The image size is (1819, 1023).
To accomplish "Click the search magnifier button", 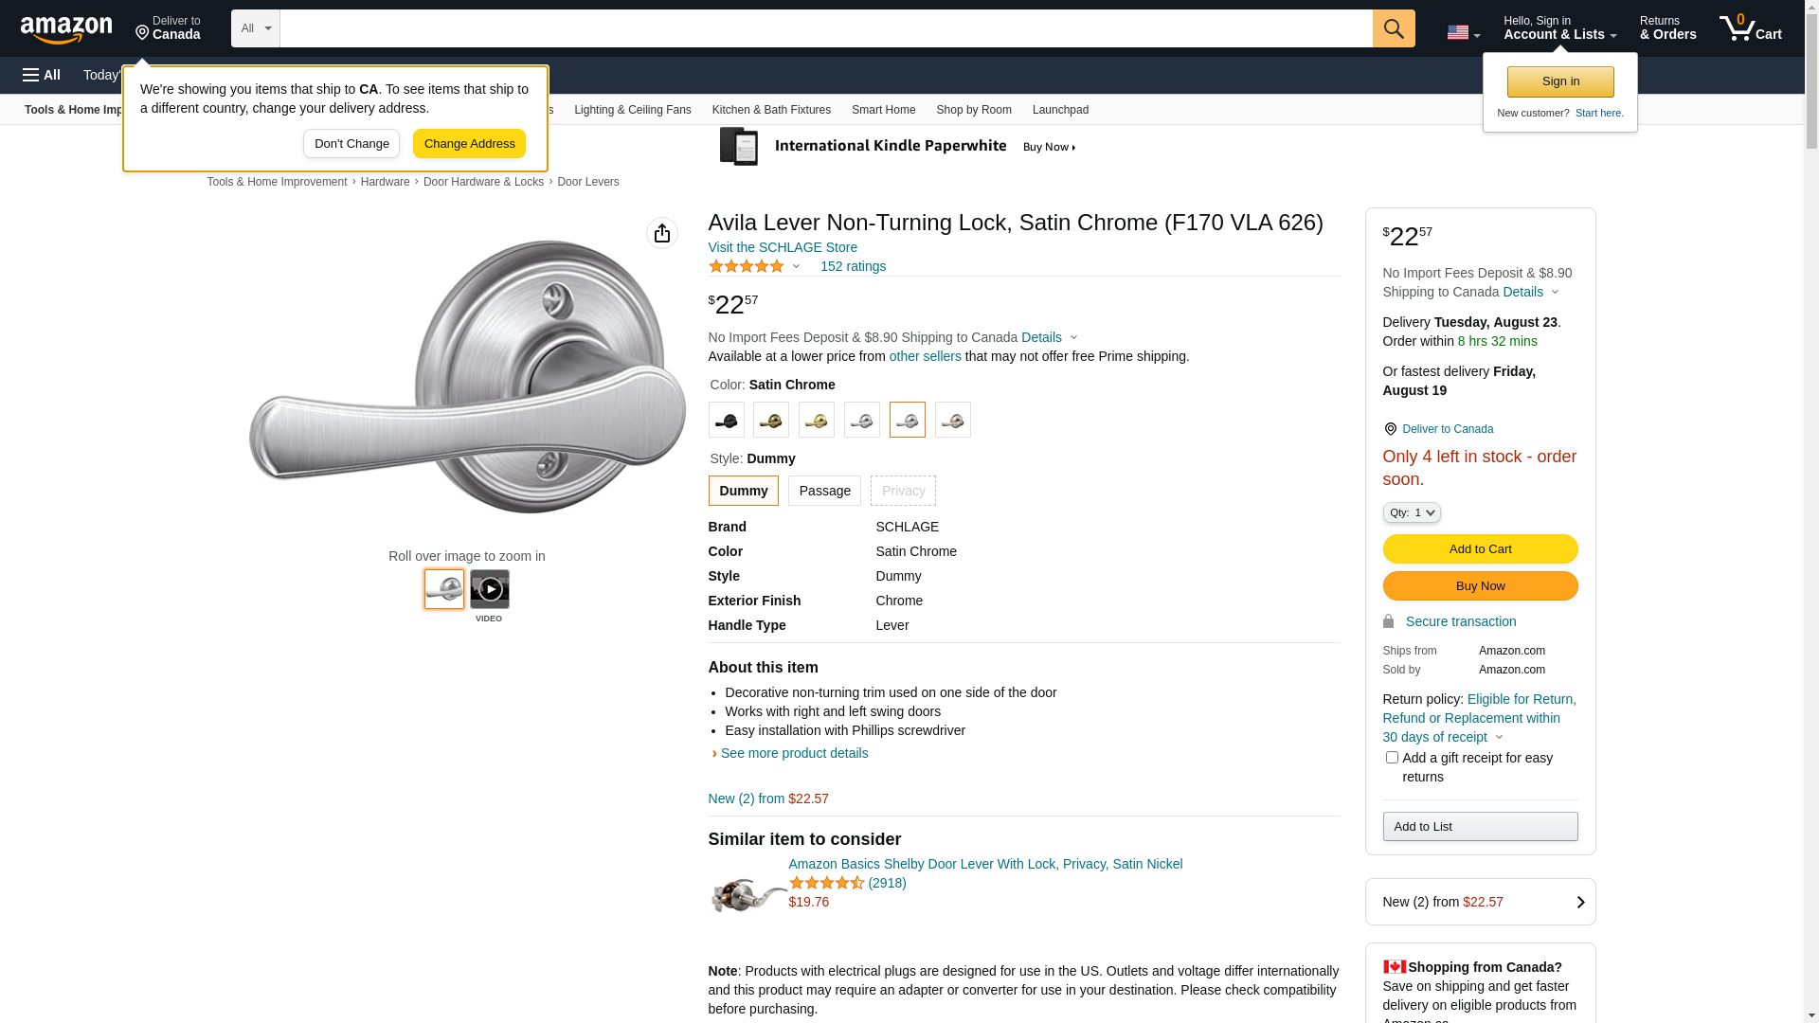I will [x=1394, y=28].
